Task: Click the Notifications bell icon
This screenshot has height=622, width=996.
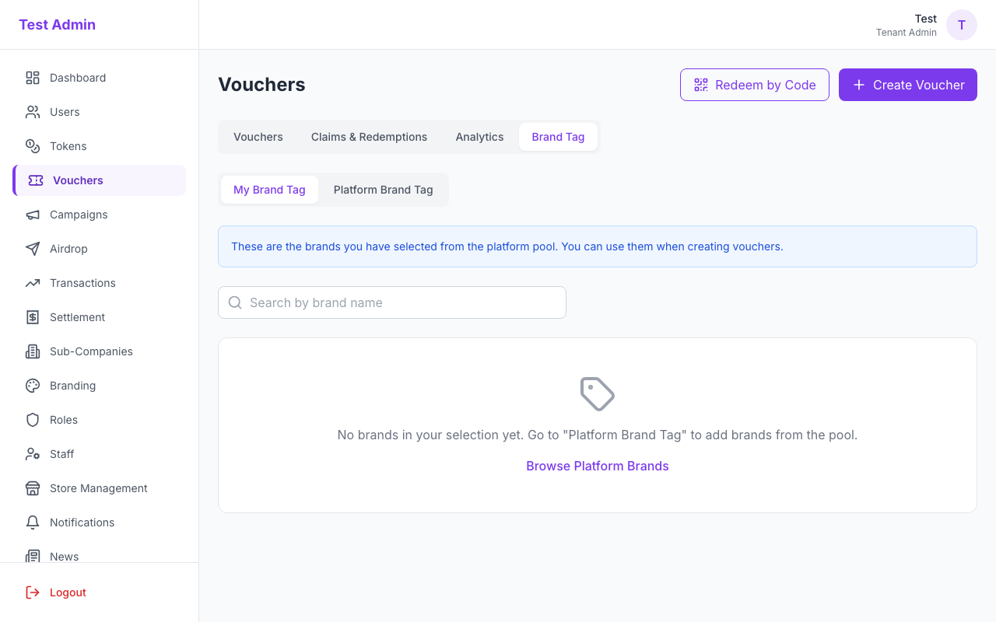Action: click(33, 522)
